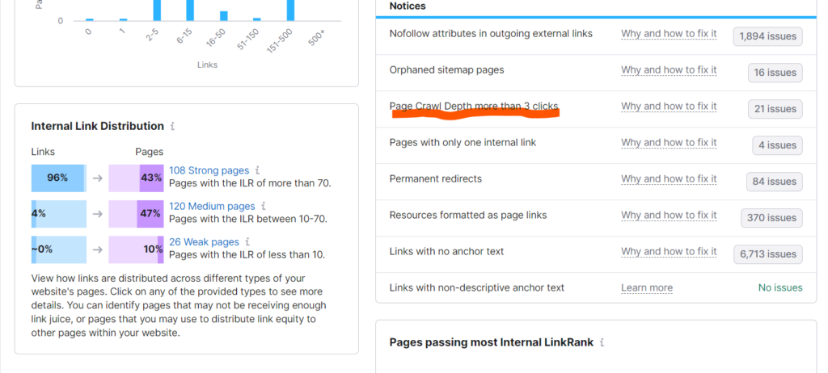The height and width of the screenshot is (373, 828).
Task: Open 16 issues for orphaned sitemap pages
Action: tap(775, 73)
